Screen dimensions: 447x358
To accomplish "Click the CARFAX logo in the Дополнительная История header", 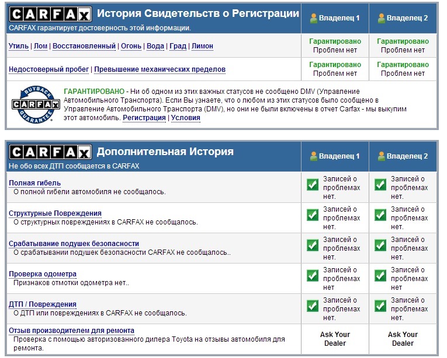I will [50, 152].
